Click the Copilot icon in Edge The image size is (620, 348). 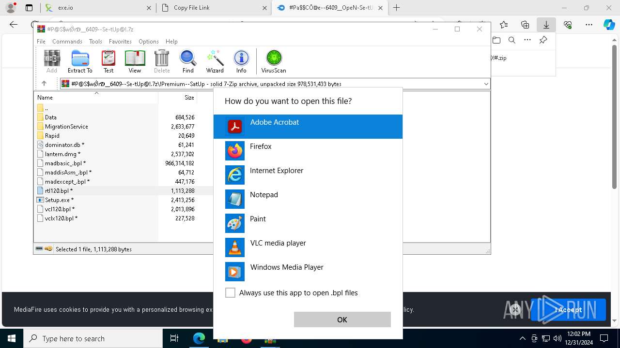[x=609, y=25]
